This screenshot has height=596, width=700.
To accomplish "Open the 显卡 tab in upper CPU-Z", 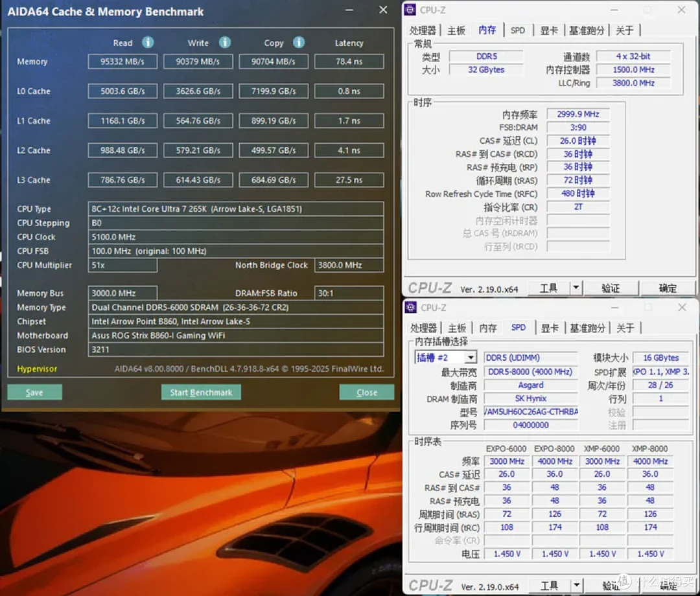I will [x=549, y=30].
